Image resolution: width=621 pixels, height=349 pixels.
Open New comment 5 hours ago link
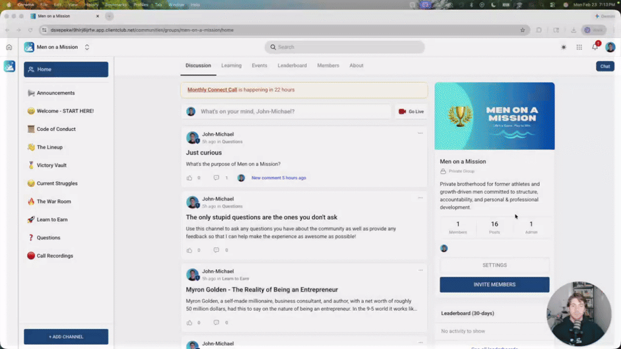point(278,178)
